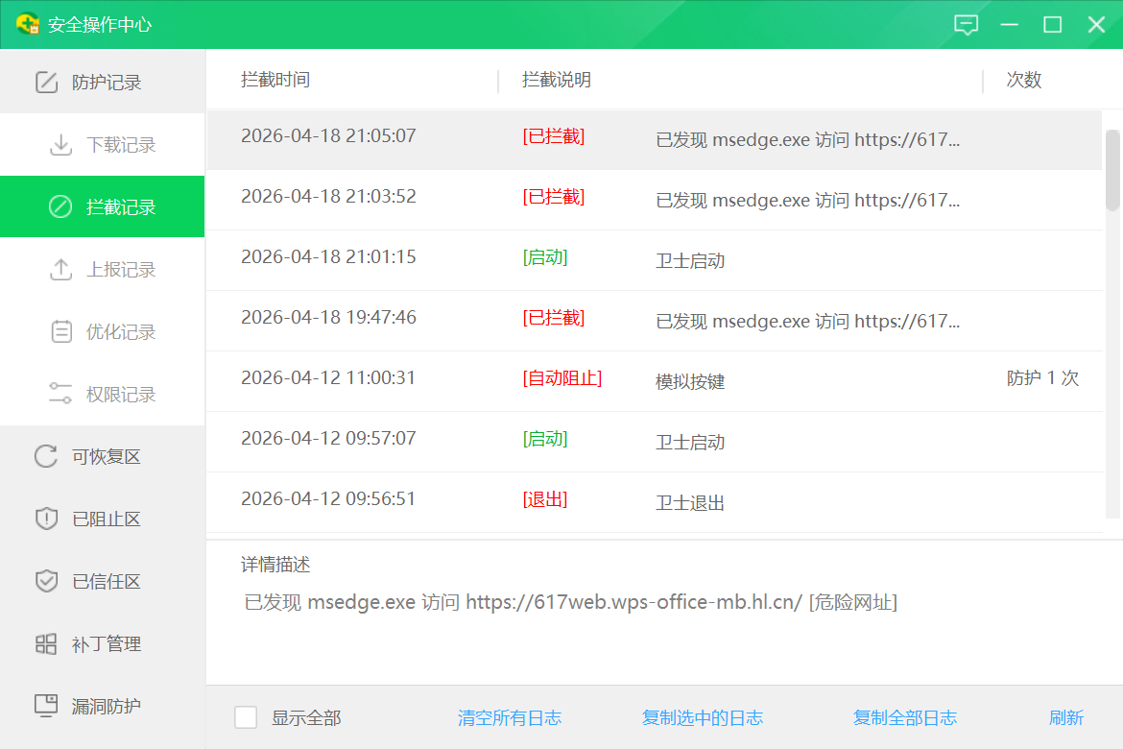Select the 拦截记录 menu item
Viewport: 1123px width, 749px height.
point(103,206)
